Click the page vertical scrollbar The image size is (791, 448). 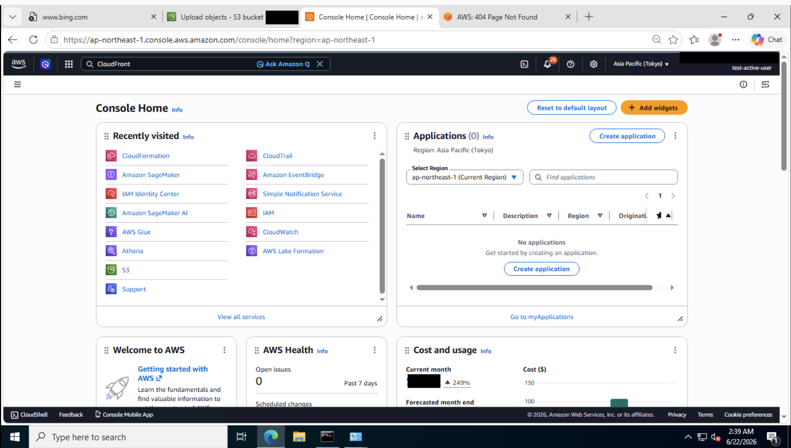pos(783,115)
